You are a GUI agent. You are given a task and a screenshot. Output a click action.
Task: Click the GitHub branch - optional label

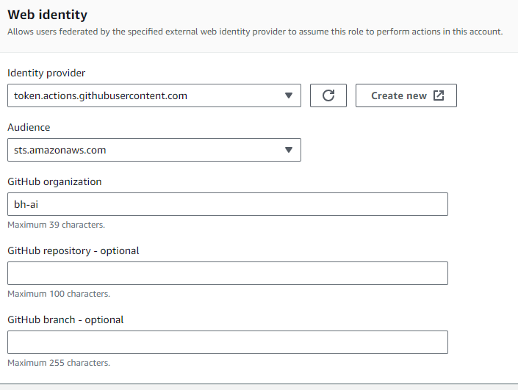pos(65,319)
